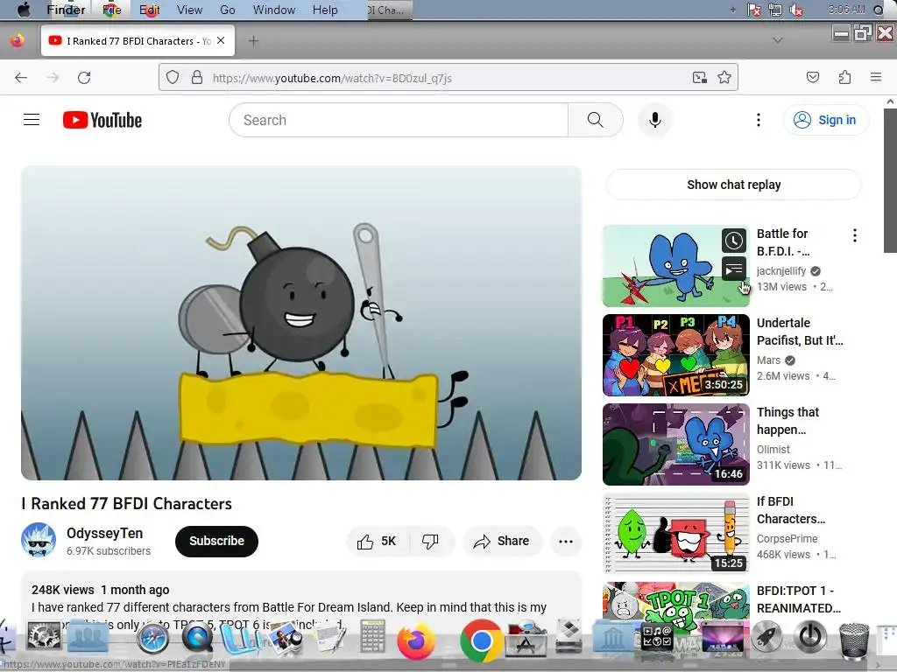Open Things that happen video thumbnail
This screenshot has height=672, width=897.
pyautogui.click(x=676, y=444)
